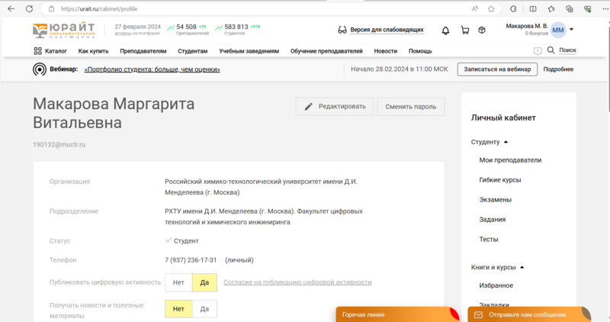Click the Сменить пароль button
Screen dimensions: 610x322
pyautogui.click(x=411, y=107)
